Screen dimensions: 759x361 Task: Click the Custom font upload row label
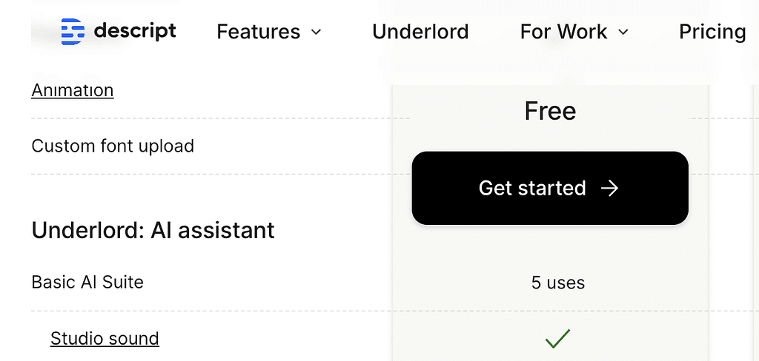pyautogui.click(x=113, y=146)
